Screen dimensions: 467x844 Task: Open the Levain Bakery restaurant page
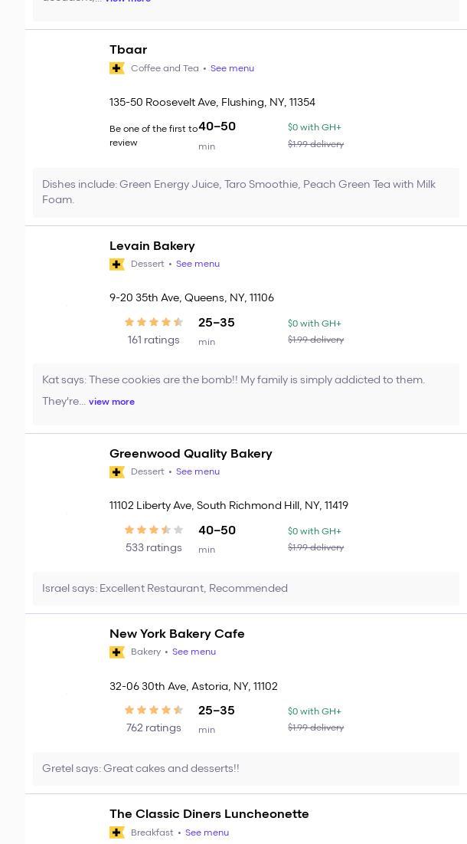pyautogui.click(x=152, y=246)
